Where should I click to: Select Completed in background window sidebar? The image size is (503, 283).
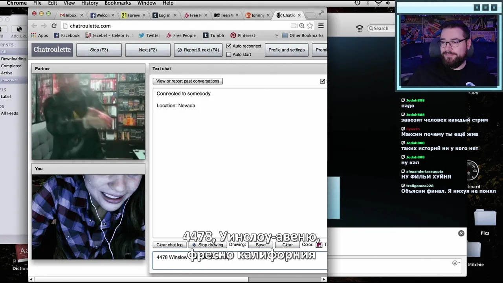coord(11,66)
